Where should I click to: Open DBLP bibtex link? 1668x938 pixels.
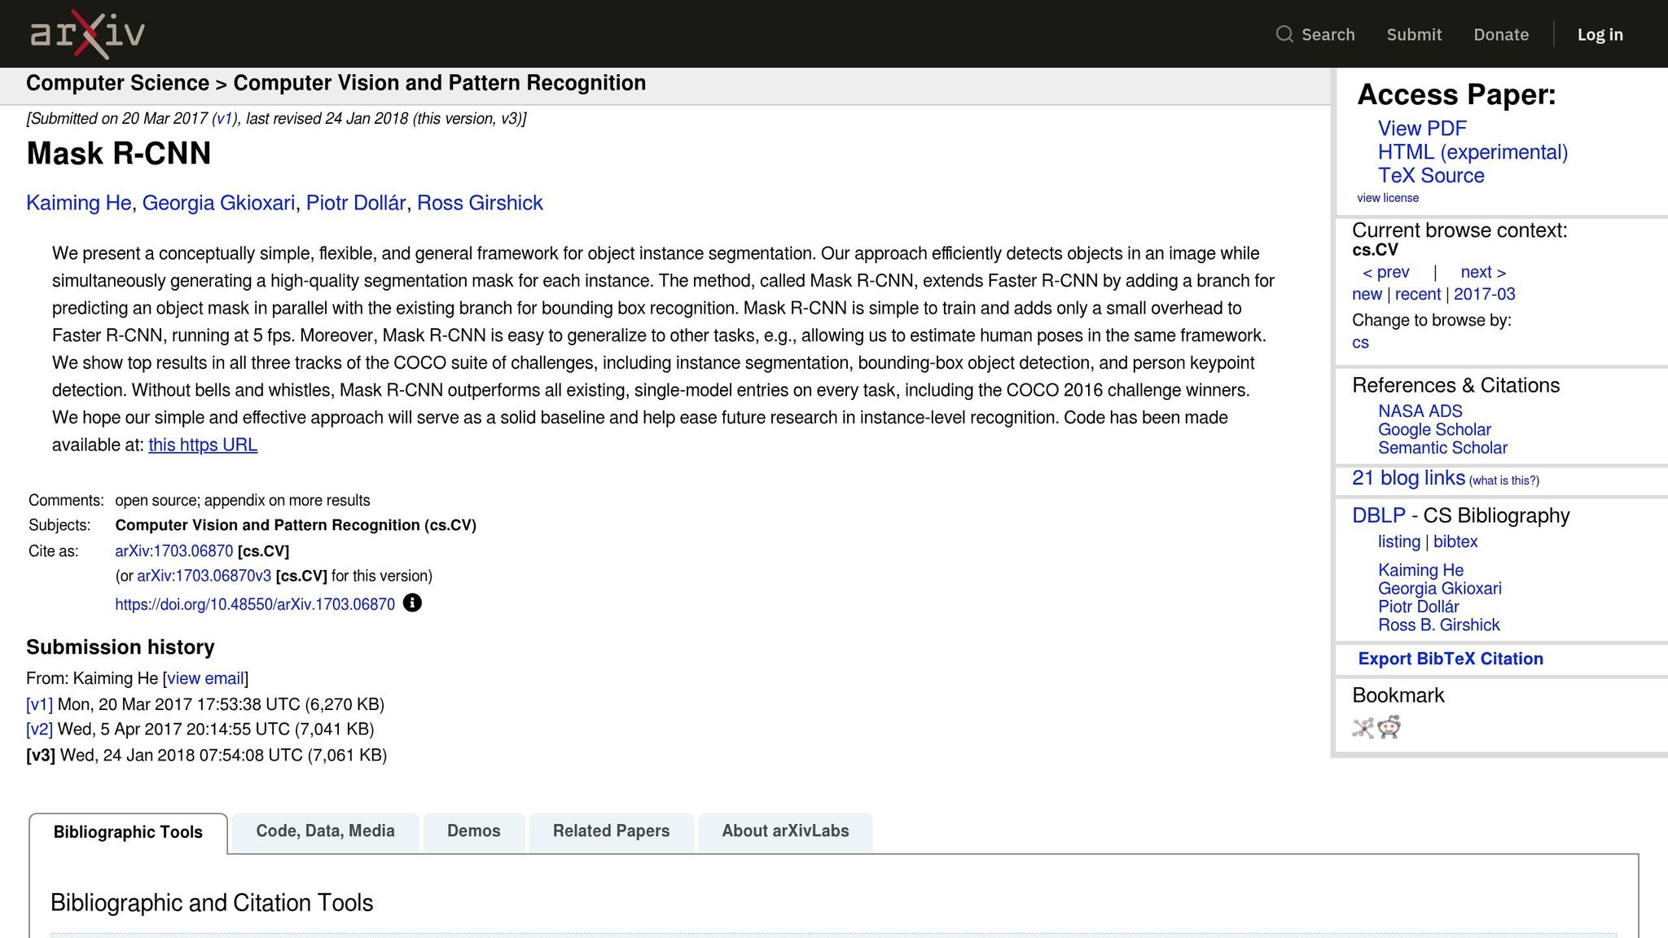pos(1455,542)
